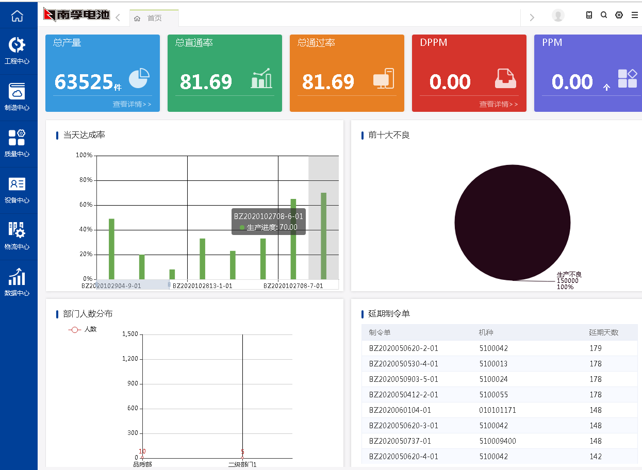Open the search icon in the header
Image resolution: width=642 pixels, height=470 pixels.
click(x=604, y=15)
